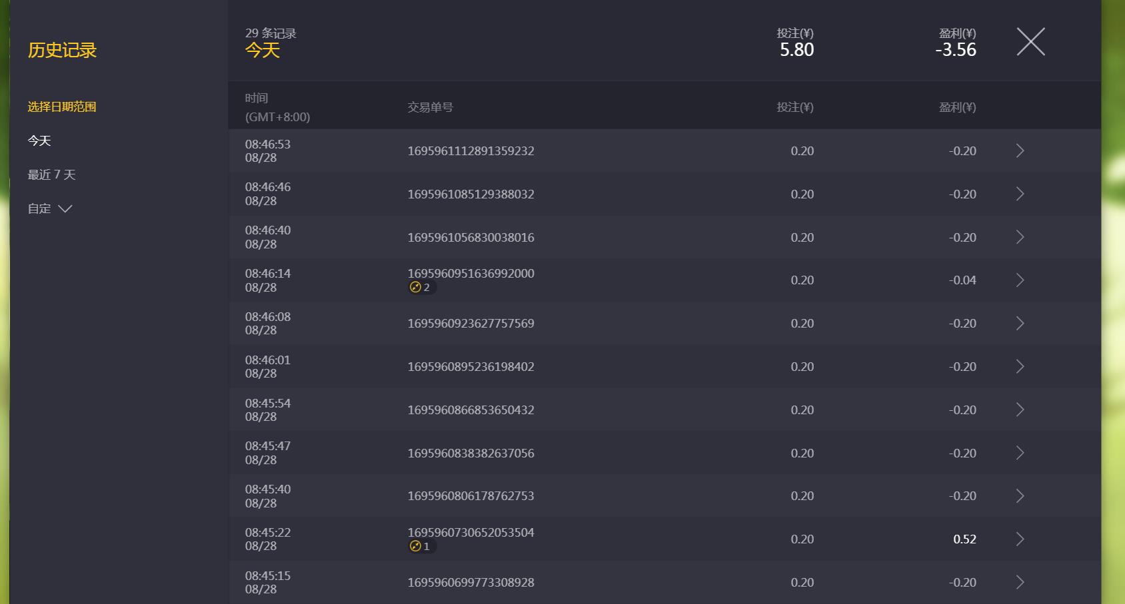Select the 今天 date filter
The image size is (1125, 604).
(39, 141)
